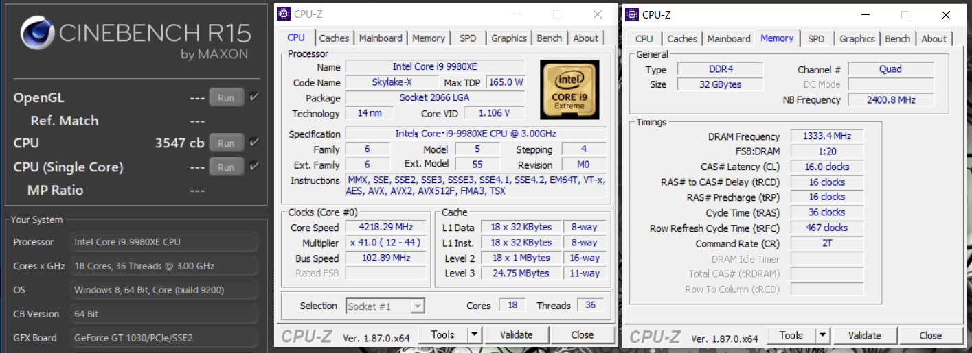This screenshot has width=972, height=353.
Task: Run the OpenGL benchmark
Action: pyautogui.click(x=227, y=98)
